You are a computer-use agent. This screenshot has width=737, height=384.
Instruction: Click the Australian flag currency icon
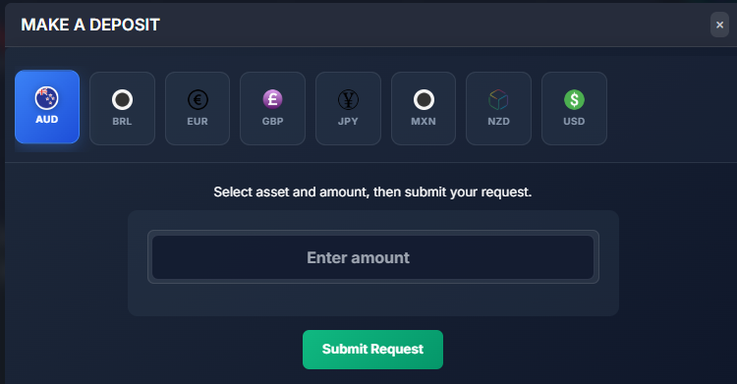click(x=46, y=98)
